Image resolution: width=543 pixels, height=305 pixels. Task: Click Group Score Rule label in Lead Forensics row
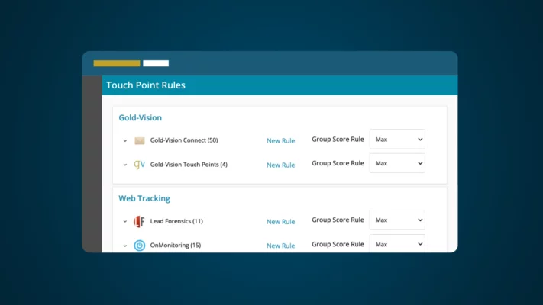pyautogui.click(x=338, y=220)
